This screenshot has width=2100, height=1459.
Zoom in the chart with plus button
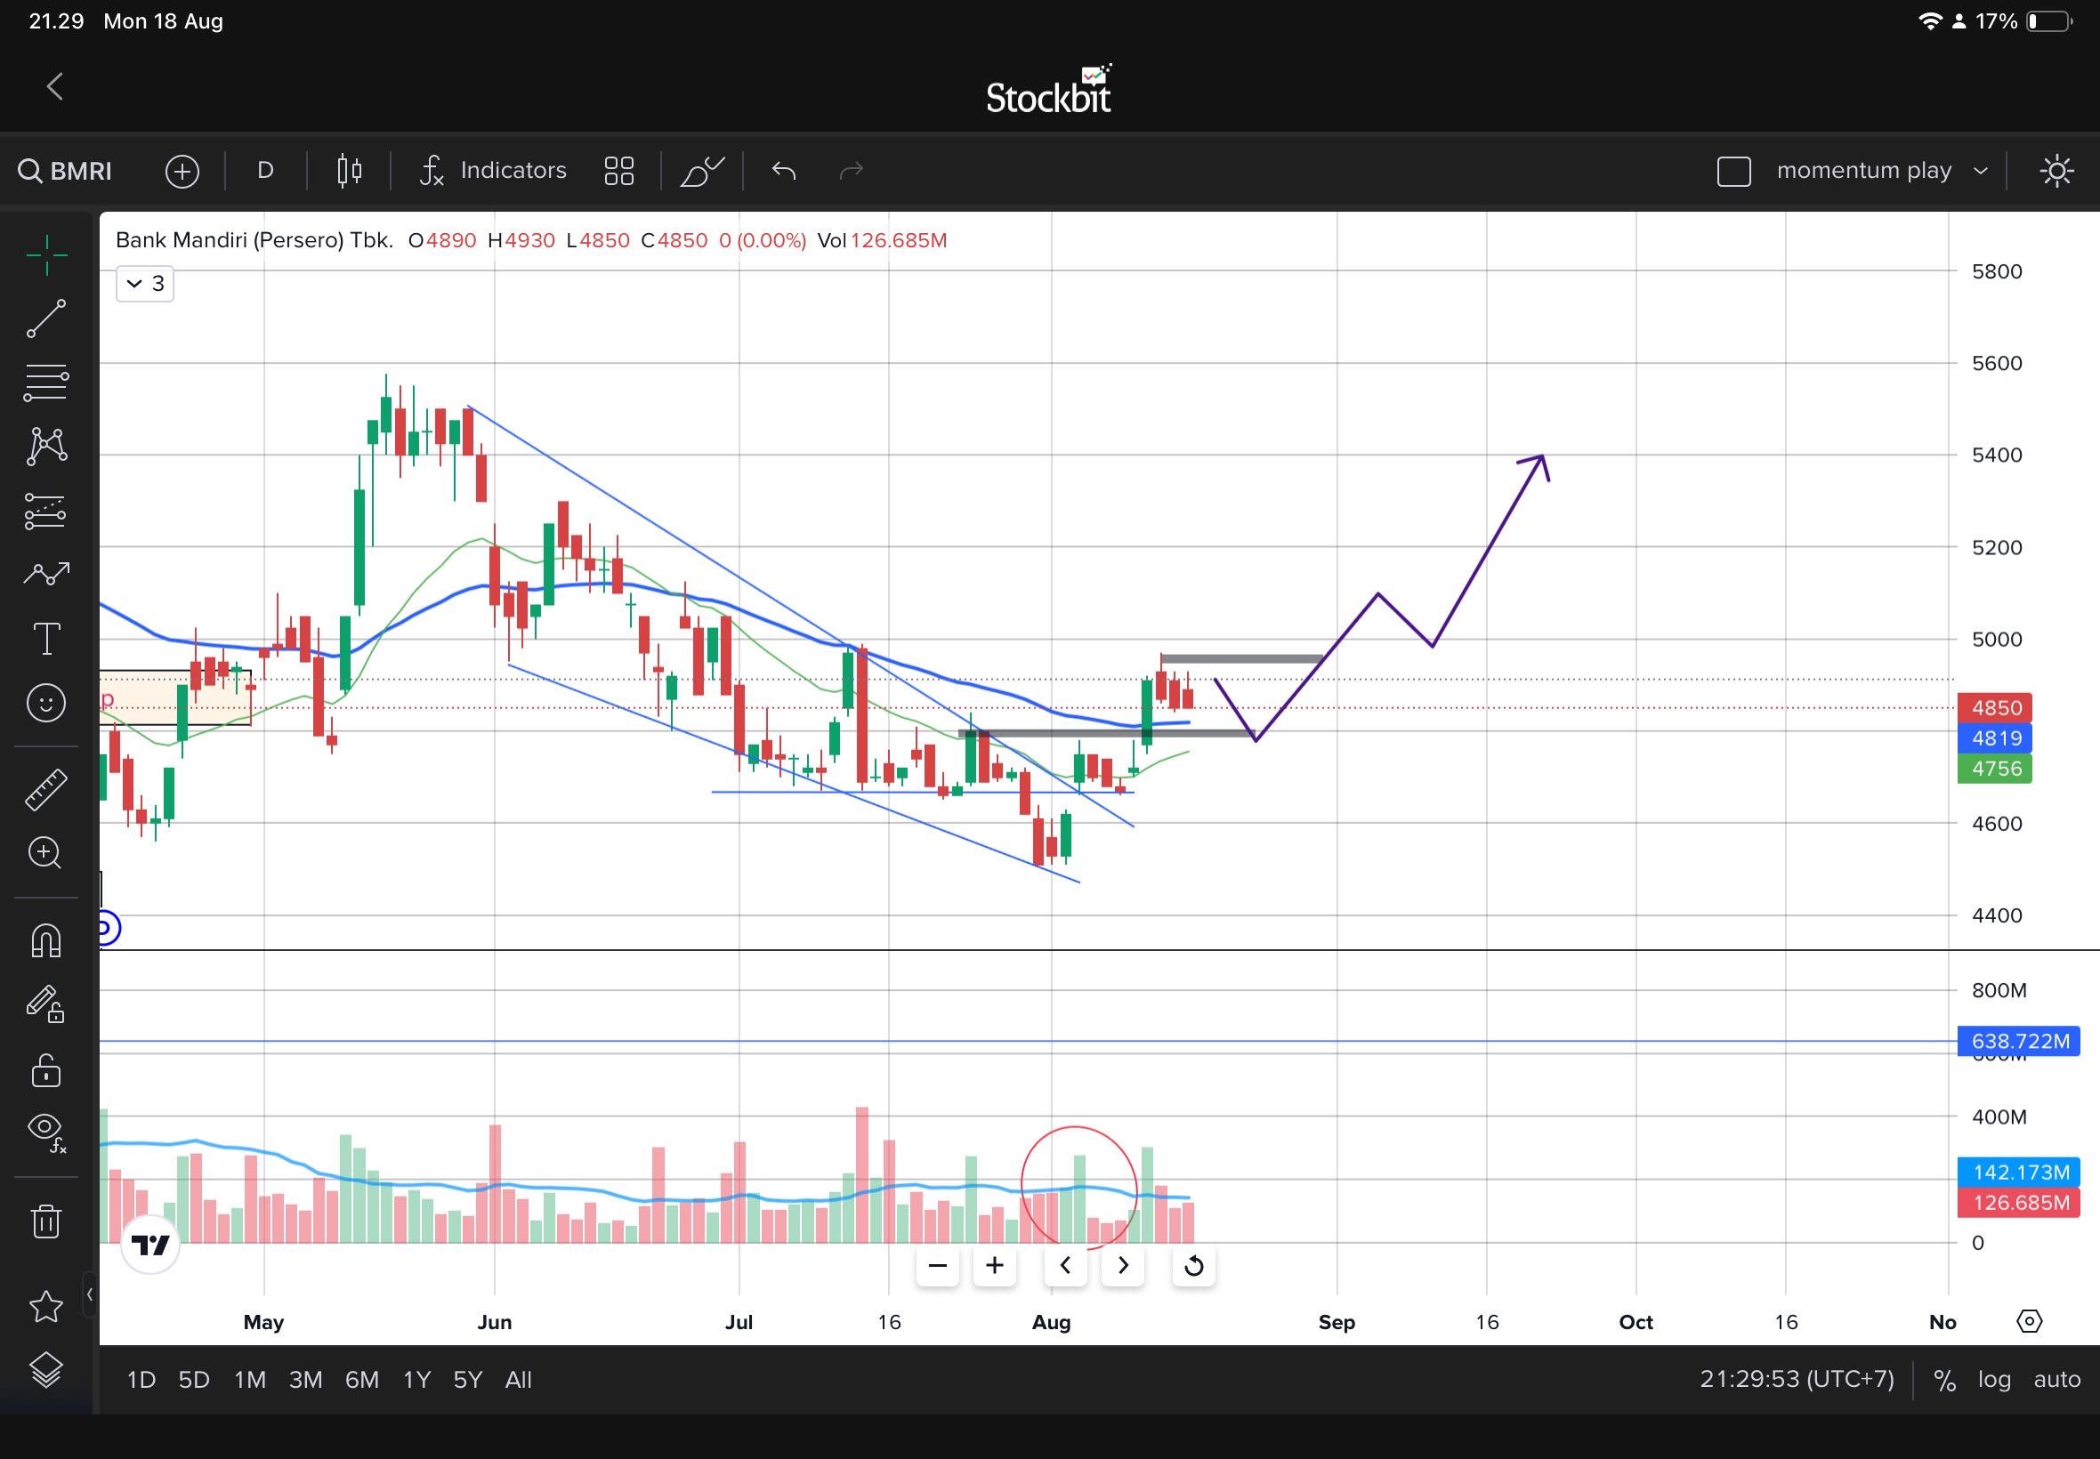(995, 1265)
